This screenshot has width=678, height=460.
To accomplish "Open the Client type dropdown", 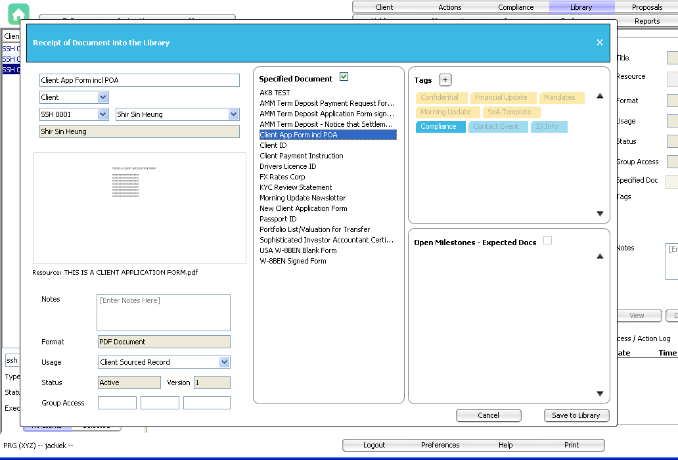I will tap(102, 97).
